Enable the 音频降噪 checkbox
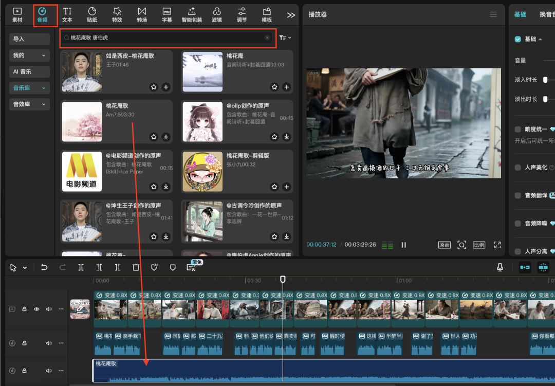The image size is (555, 386). click(x=518, y=224)
